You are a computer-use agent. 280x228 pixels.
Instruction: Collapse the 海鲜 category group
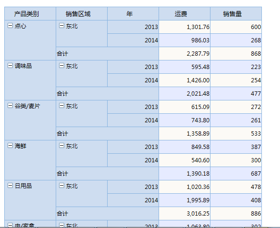pos(10,146)
